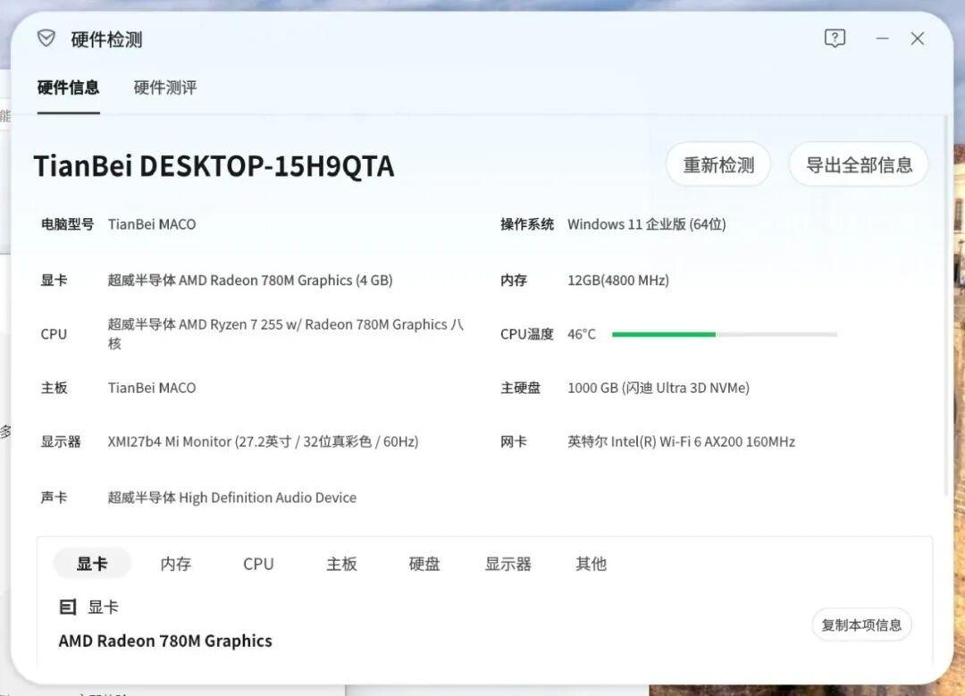Click the 重新检测 button

tap(718, 165)
